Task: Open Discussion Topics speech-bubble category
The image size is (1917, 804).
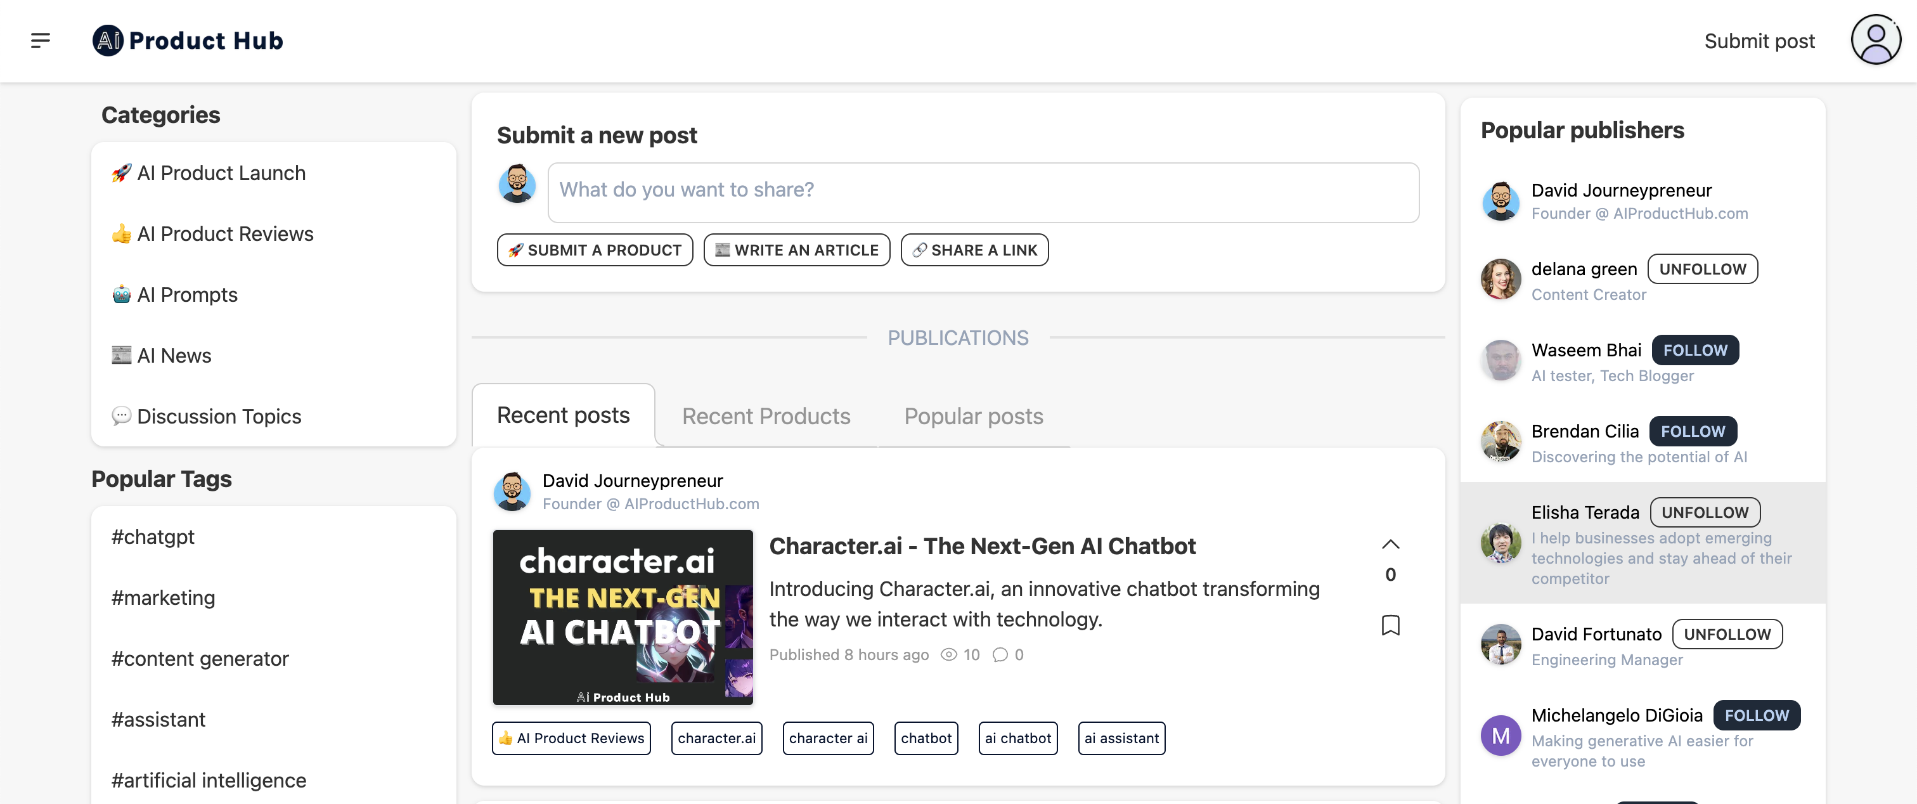Action: click(205, 416)
